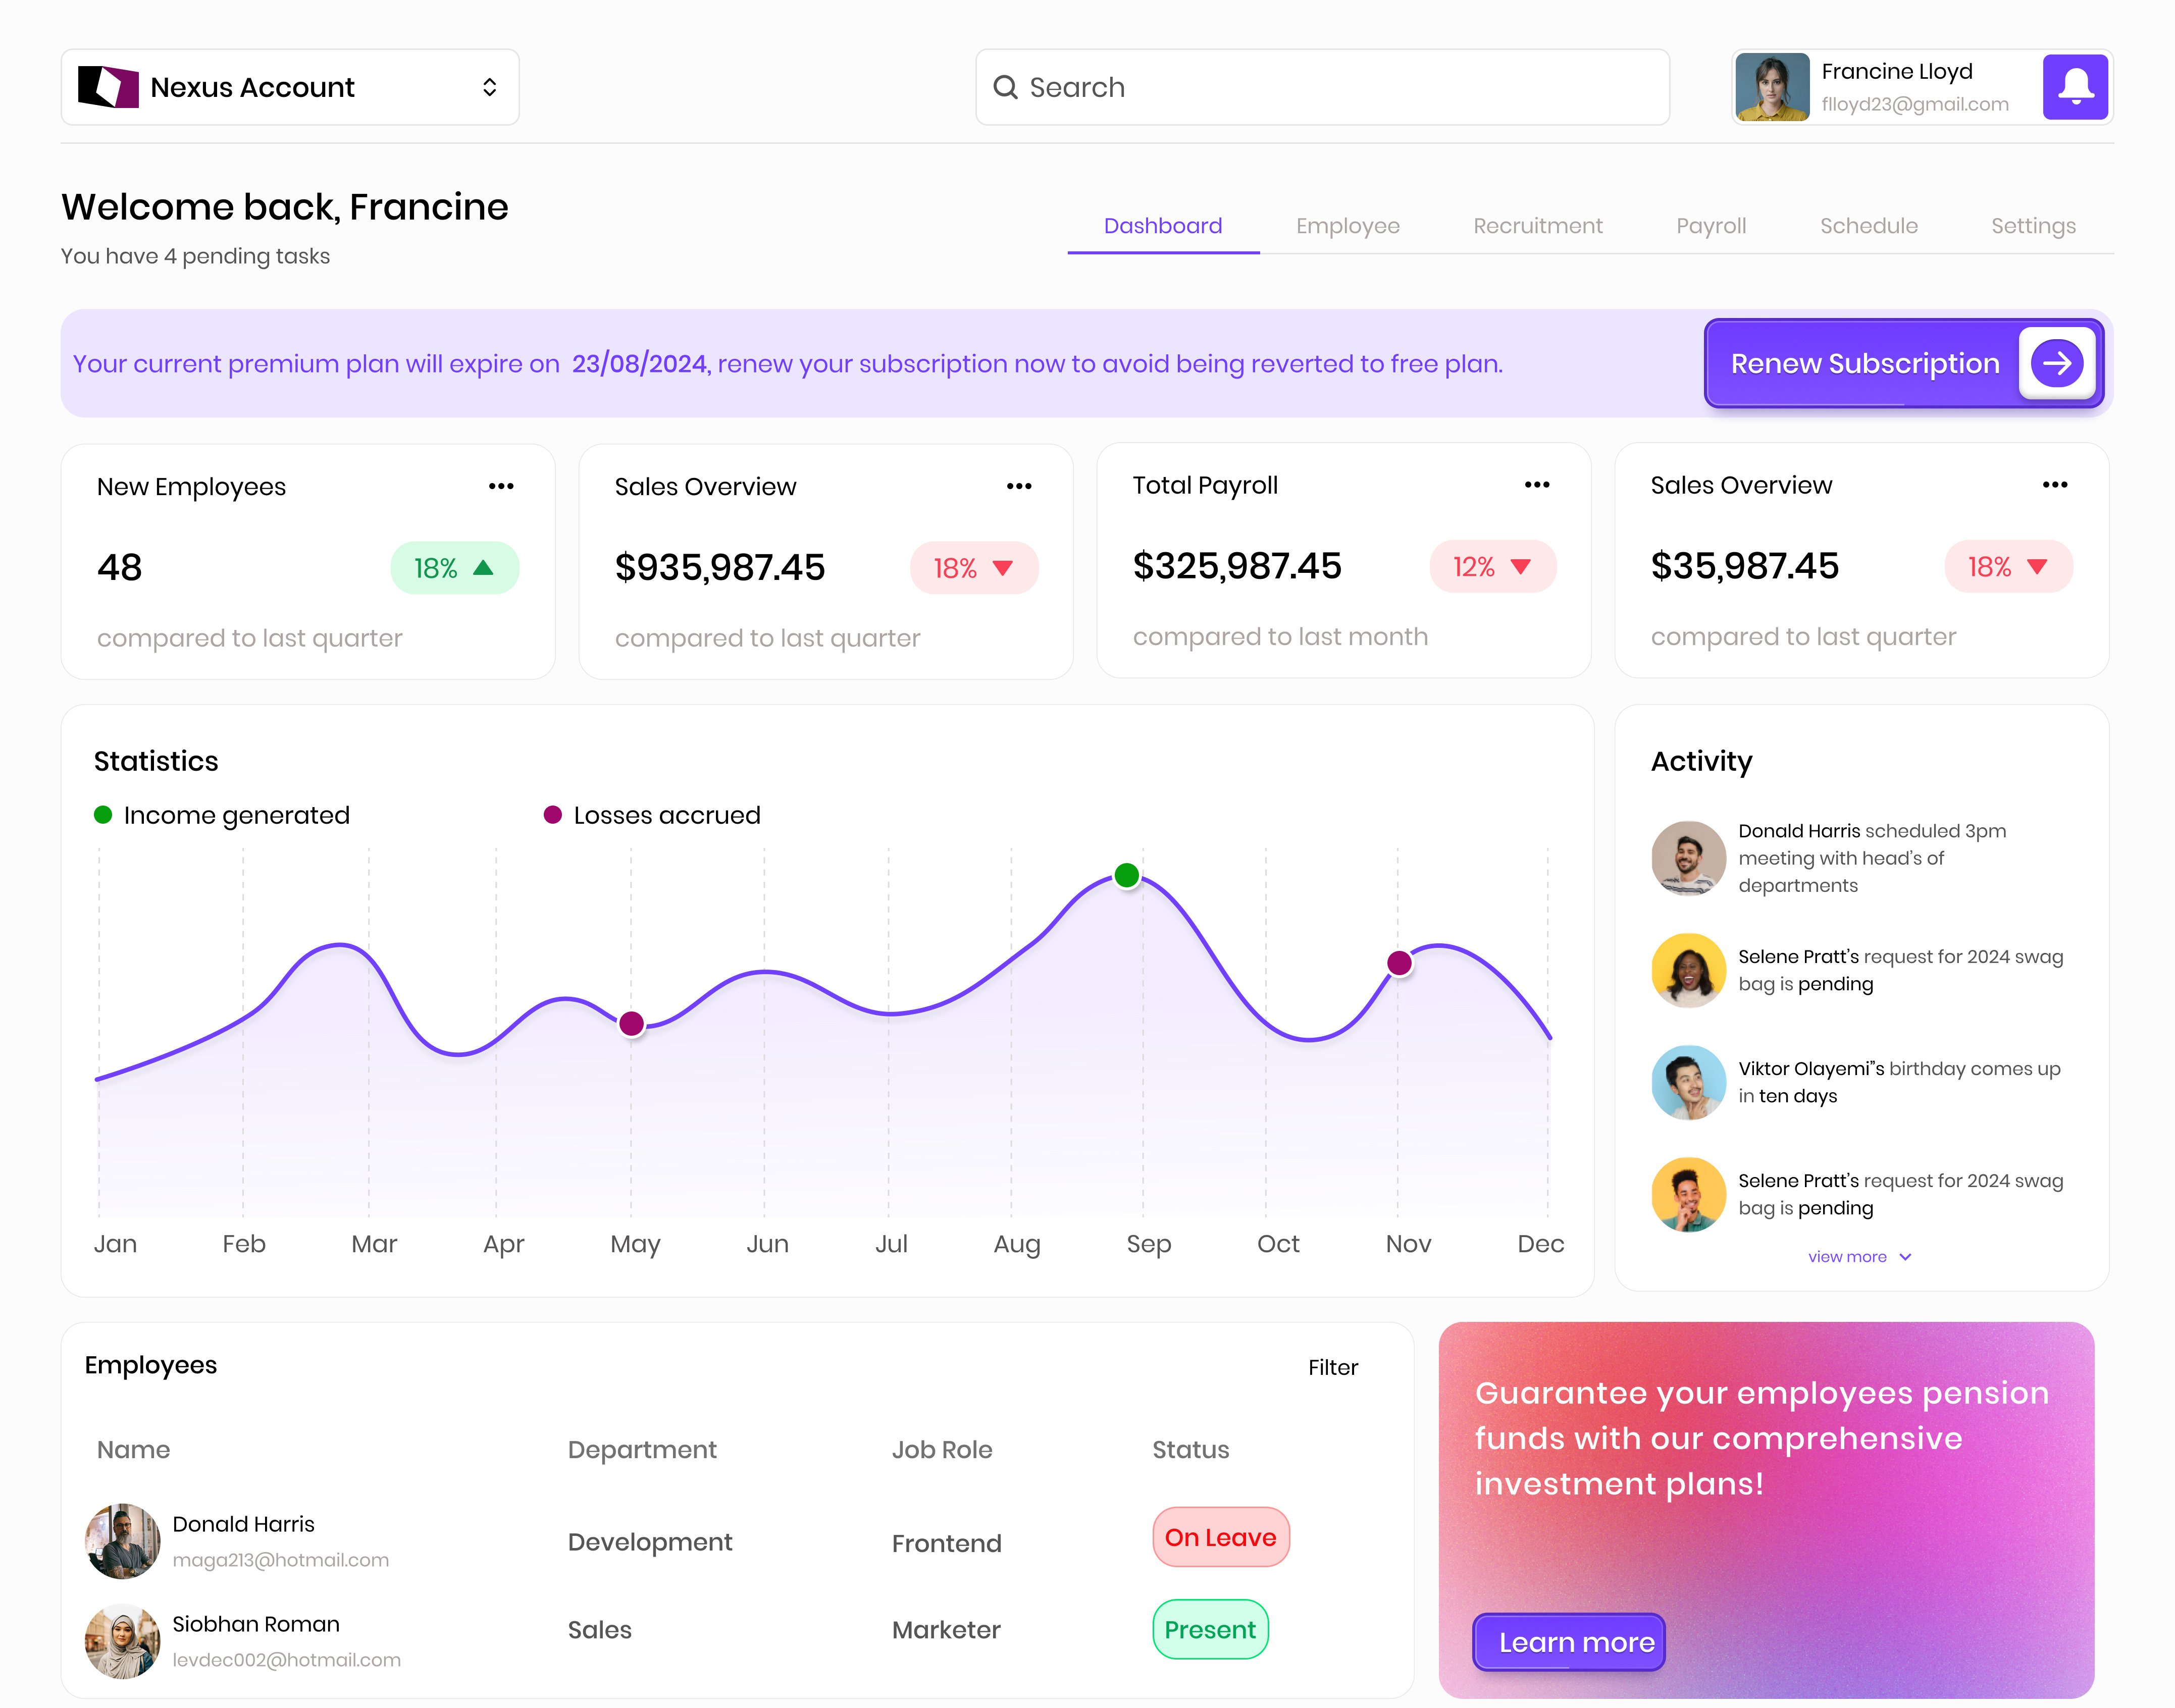The height and width of the screenshot is (1708, 2175).
Task: Click the arrow icon in Renew Subscription
Action: (2056, 363)
